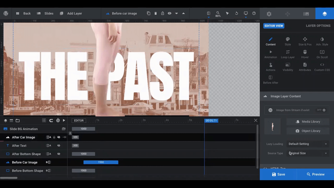334x188 pixels.
Task: Click the timeline stopwatch icon
Action: click(58, 120)
